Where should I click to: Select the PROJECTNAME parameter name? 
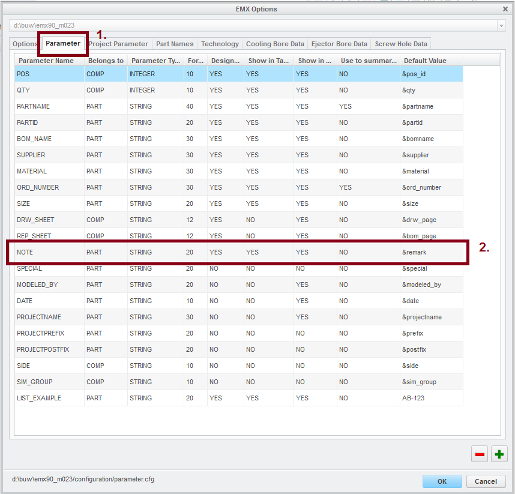coord(39,317)
